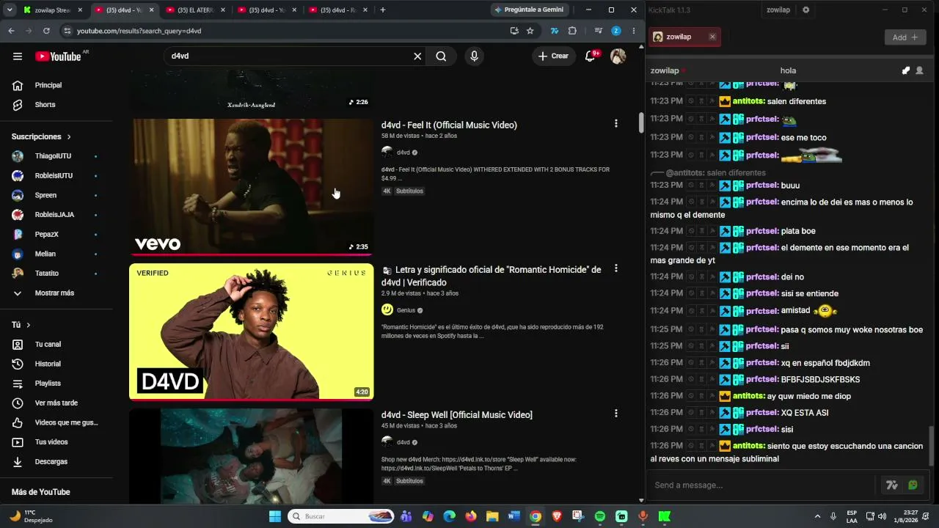Bookmark this page with the star
The width and height of the screenshot is (939, 528).
(x=530, y=31)
